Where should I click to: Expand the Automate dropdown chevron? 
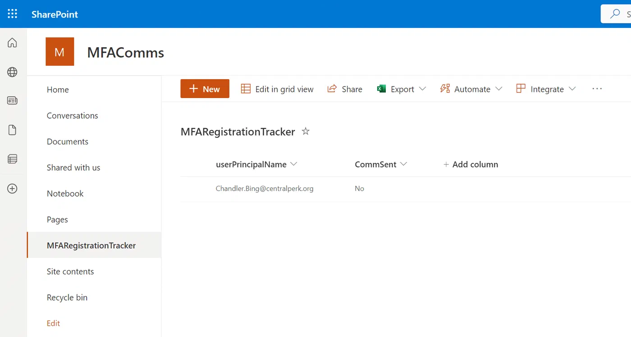pyautogui.click(x=499, y=89)
